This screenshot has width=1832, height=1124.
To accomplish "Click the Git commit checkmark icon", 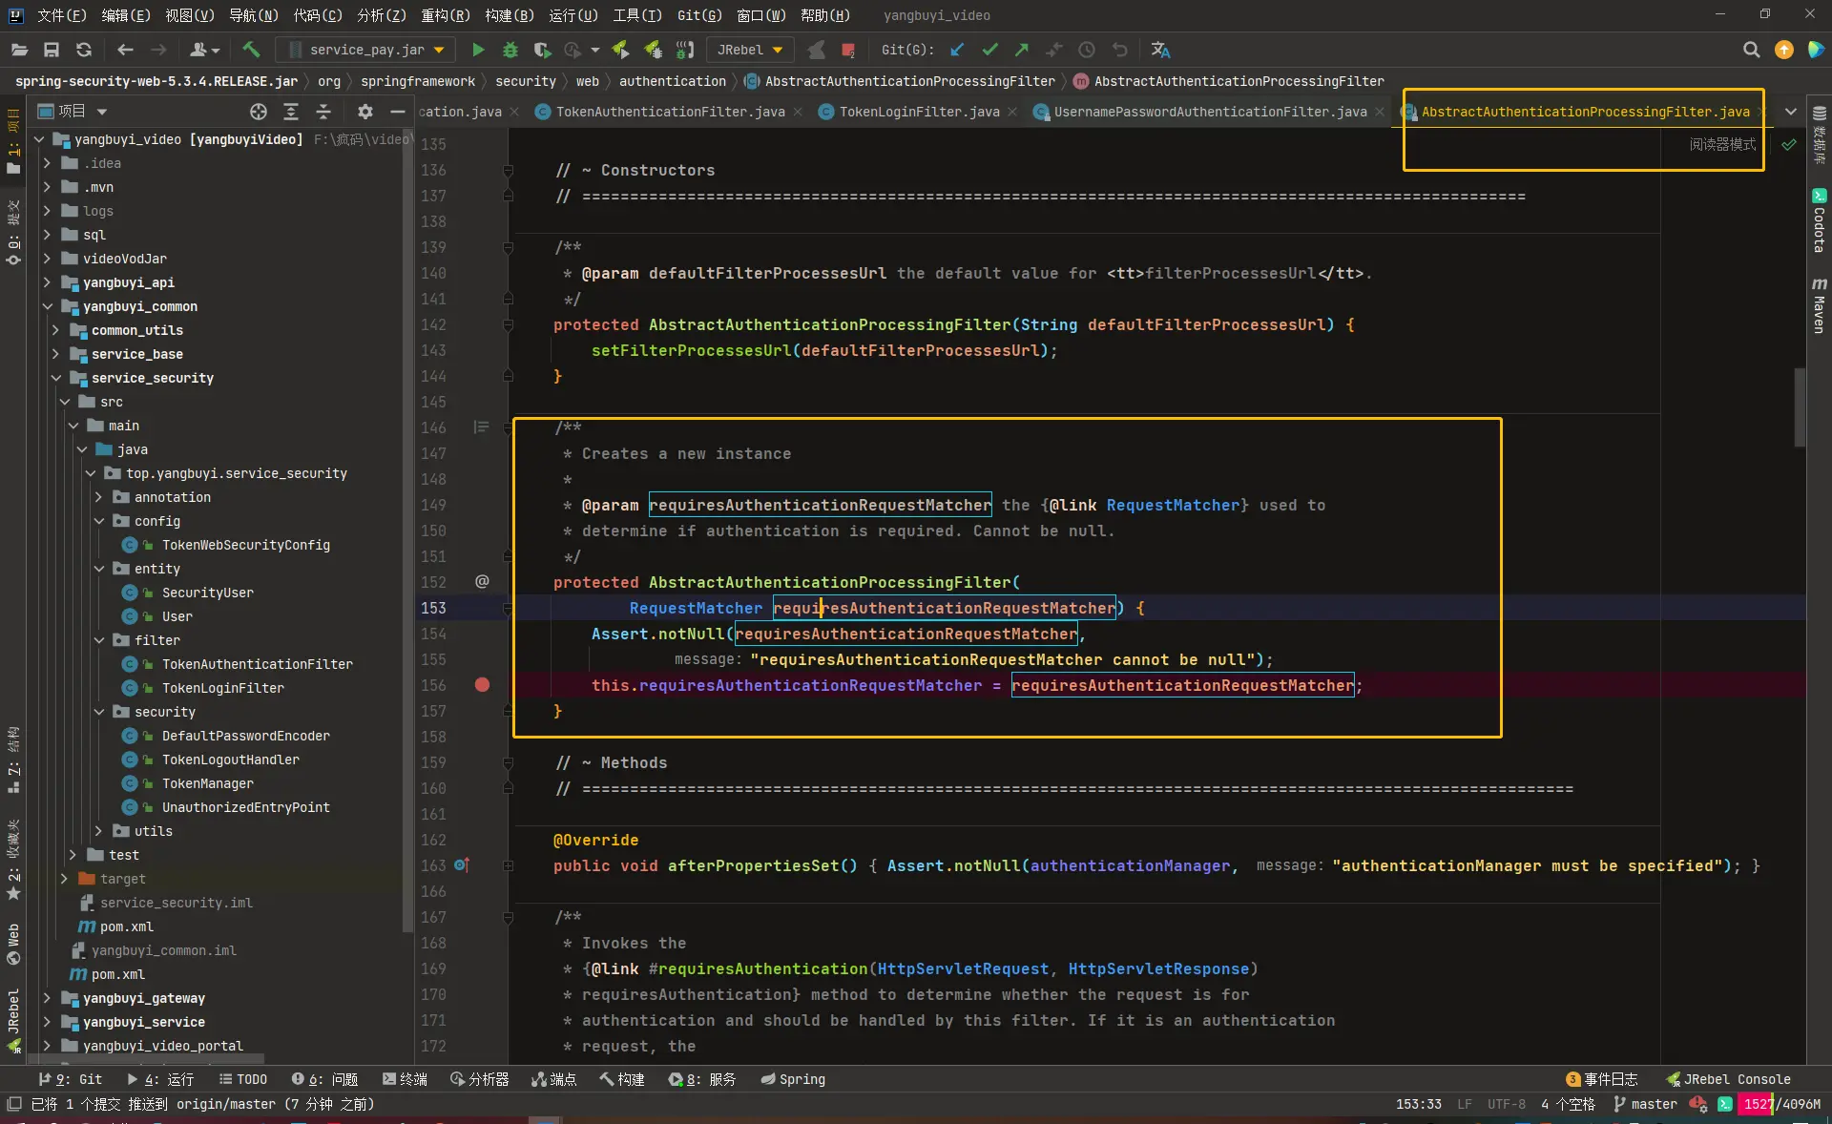I will point(989,50).
